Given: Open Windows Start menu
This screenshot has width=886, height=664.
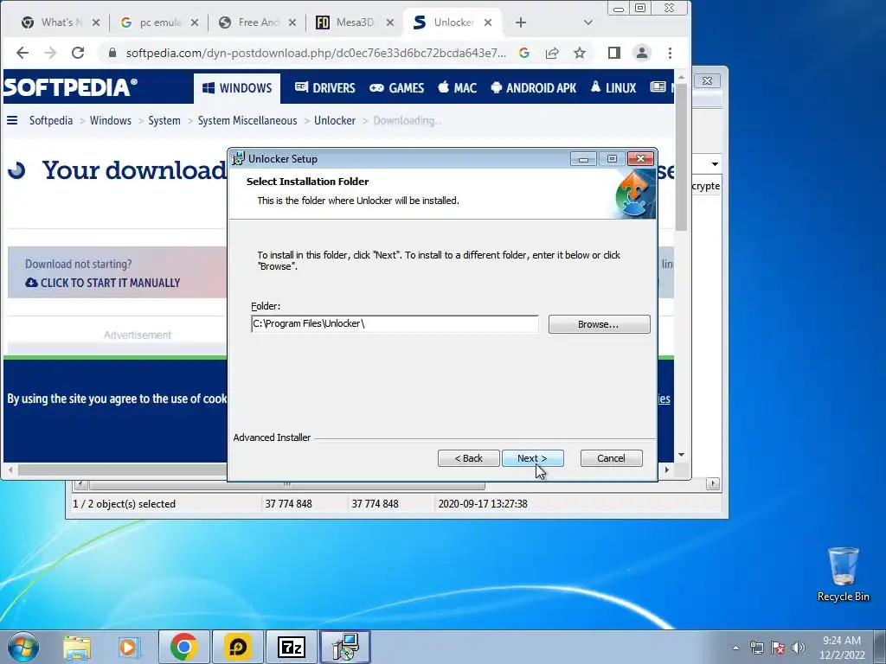Looking at the screenshot, I should (x=23, y=647).
